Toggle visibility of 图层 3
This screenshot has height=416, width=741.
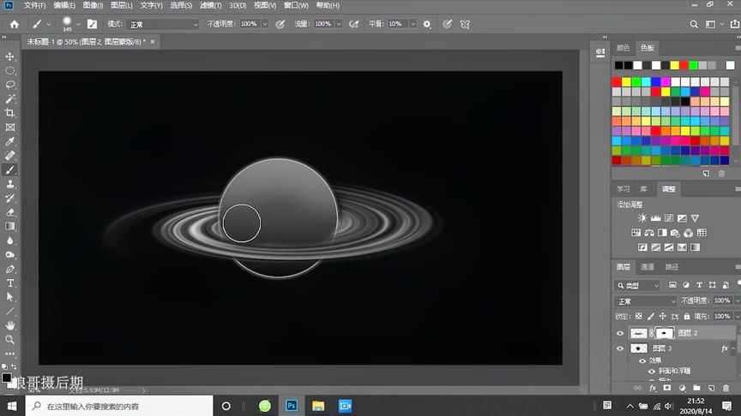[x=621, y=349]
